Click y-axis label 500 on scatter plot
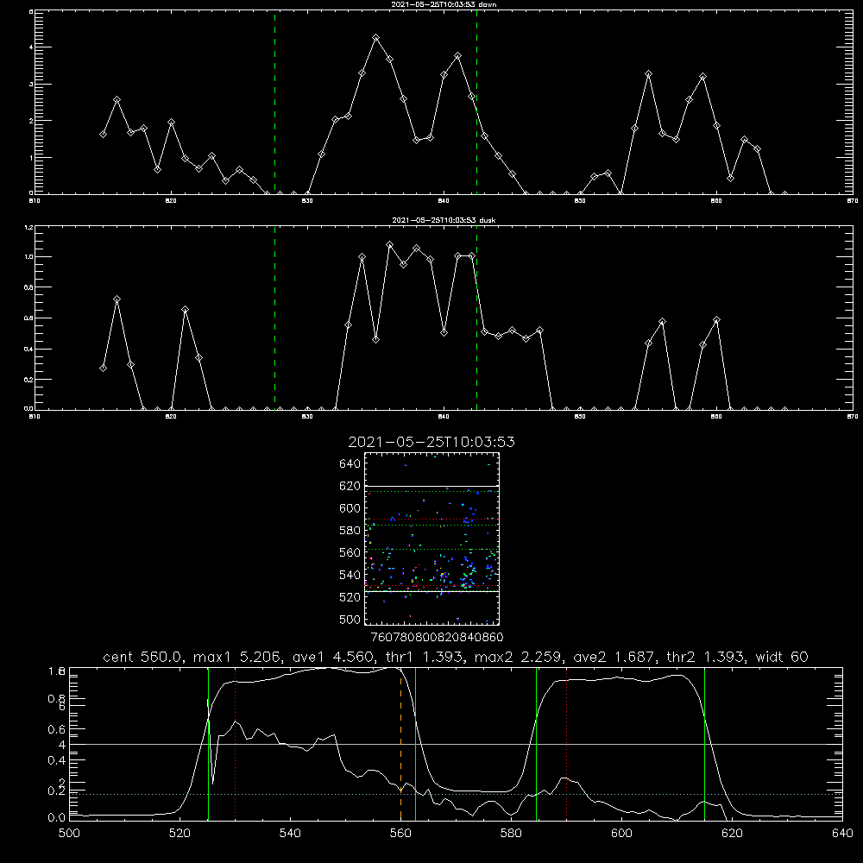The height and width of the screenshot is (863, 863). tap(350, 620)
